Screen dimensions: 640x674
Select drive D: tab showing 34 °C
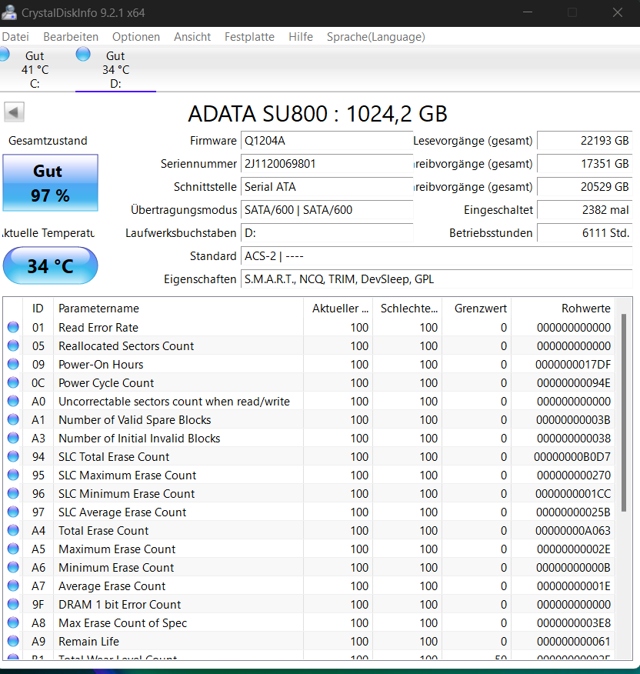115,69
